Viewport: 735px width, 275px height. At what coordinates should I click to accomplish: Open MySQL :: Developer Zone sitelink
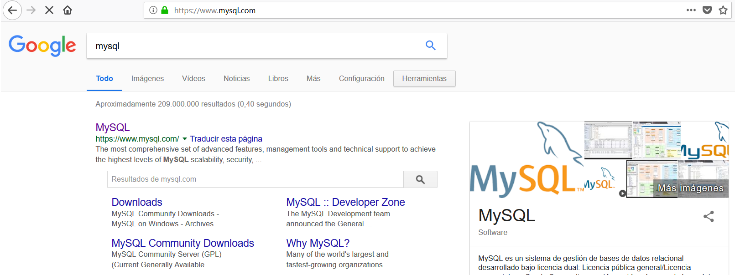tap(345, 202)
